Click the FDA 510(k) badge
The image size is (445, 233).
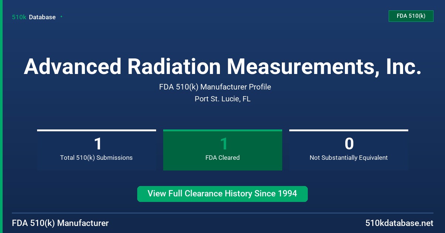411,16
